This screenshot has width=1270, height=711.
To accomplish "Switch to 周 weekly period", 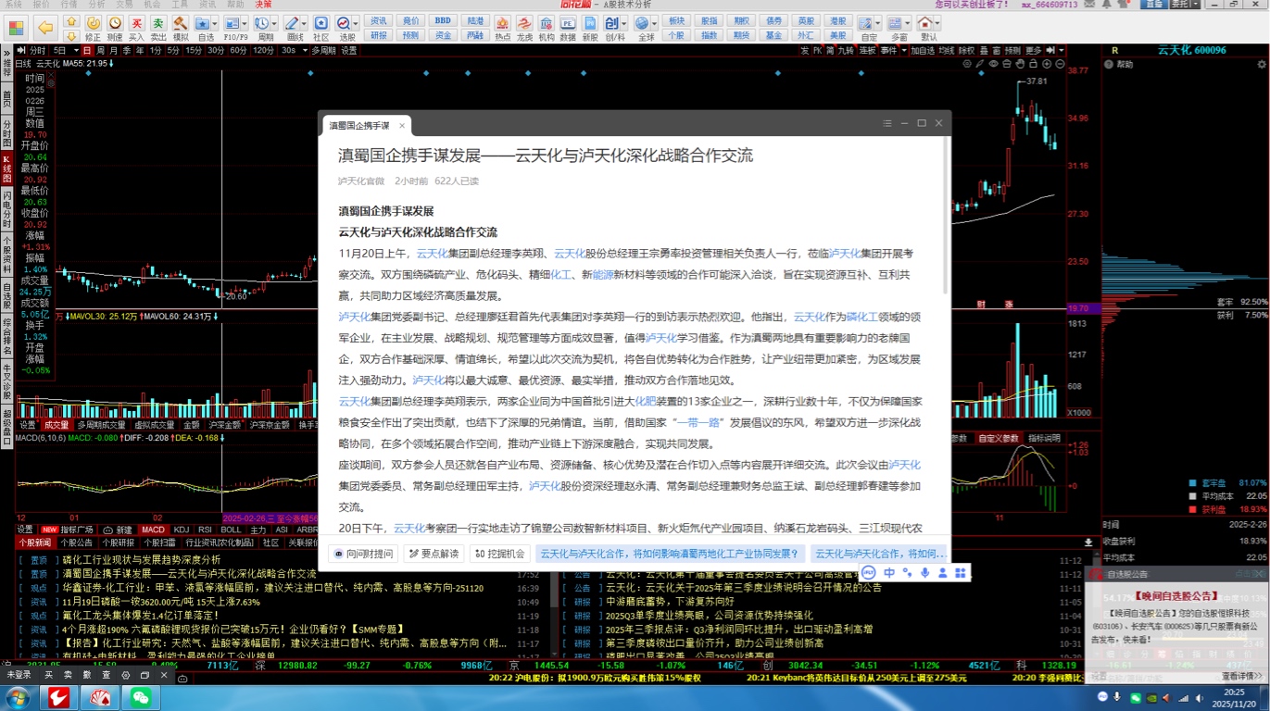I will pyautogui.click(x=100, y=50).
